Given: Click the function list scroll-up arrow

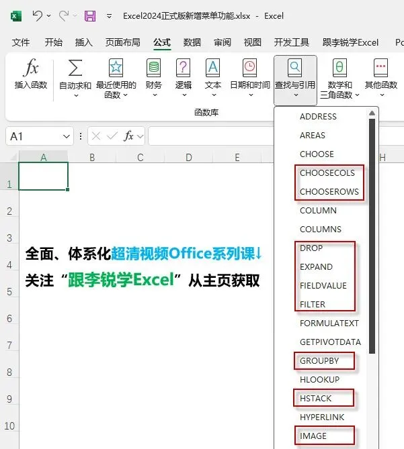Looking at the screenshot, I should [372, 113].
